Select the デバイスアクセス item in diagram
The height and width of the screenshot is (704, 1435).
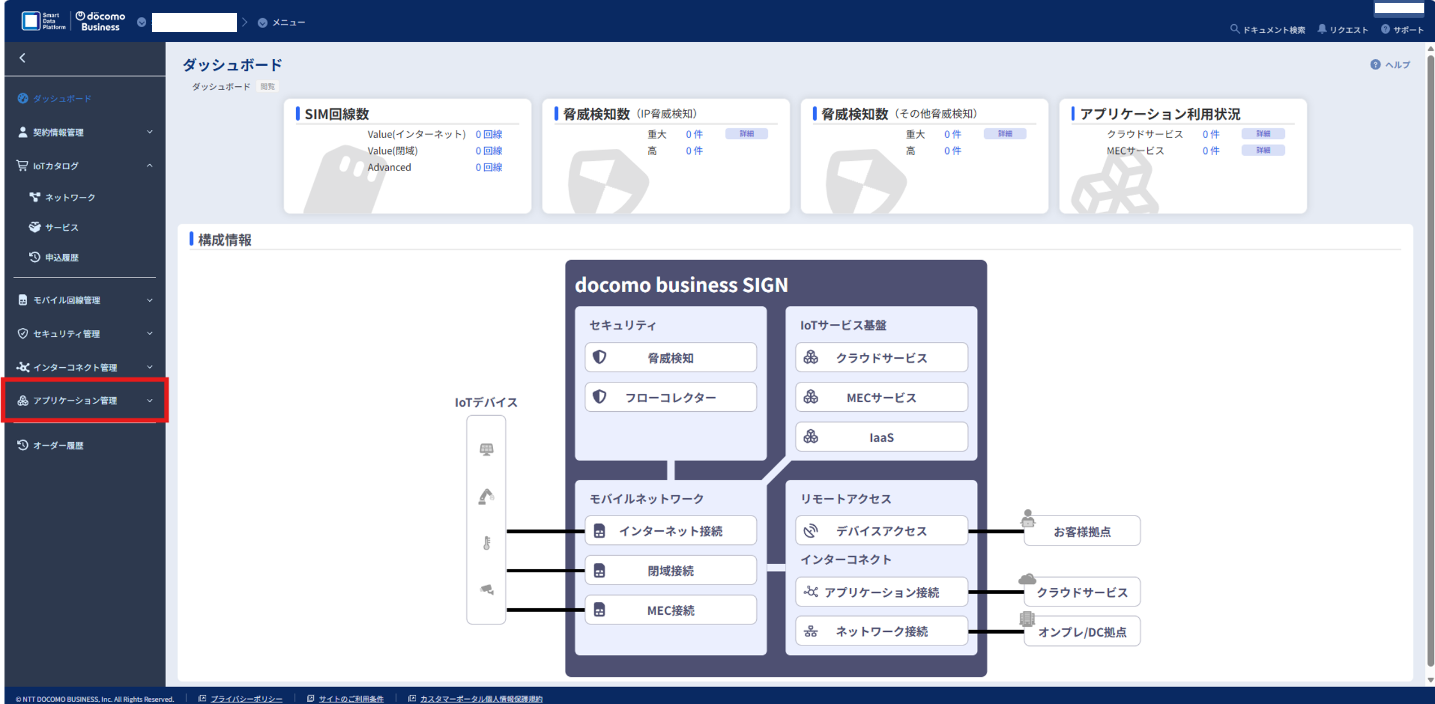881,531
